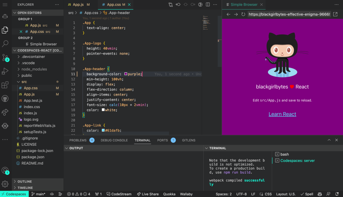
Task: Click the purple color swatch beside background-color
Action: [x=126, y=74]
